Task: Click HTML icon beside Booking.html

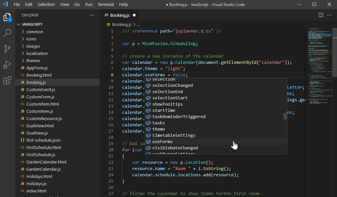Action: pyautogui.click(x=22, y=75)
